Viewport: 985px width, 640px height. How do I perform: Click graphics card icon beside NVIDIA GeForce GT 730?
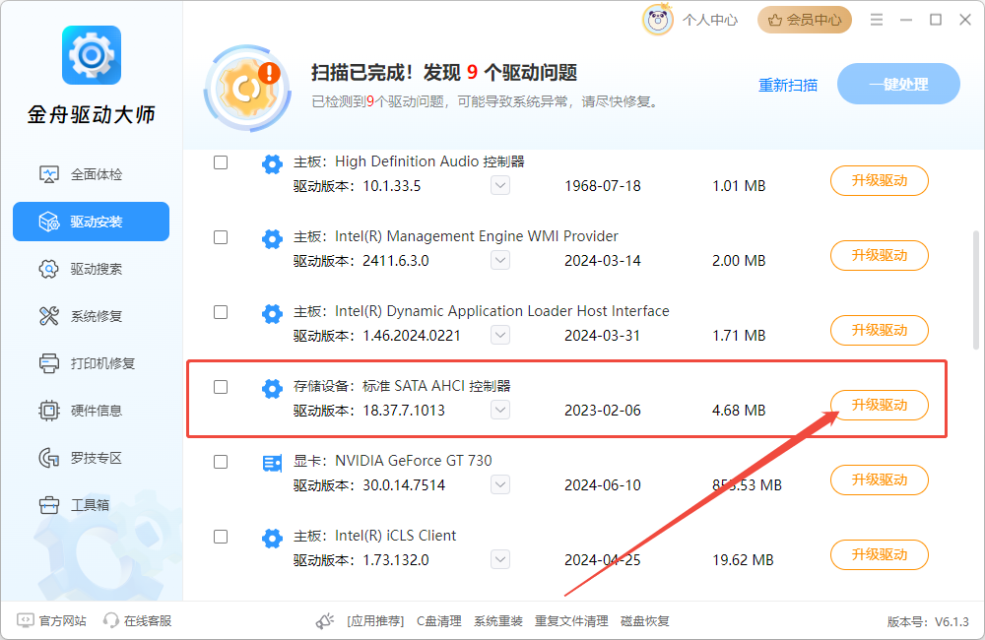point(272,464)
